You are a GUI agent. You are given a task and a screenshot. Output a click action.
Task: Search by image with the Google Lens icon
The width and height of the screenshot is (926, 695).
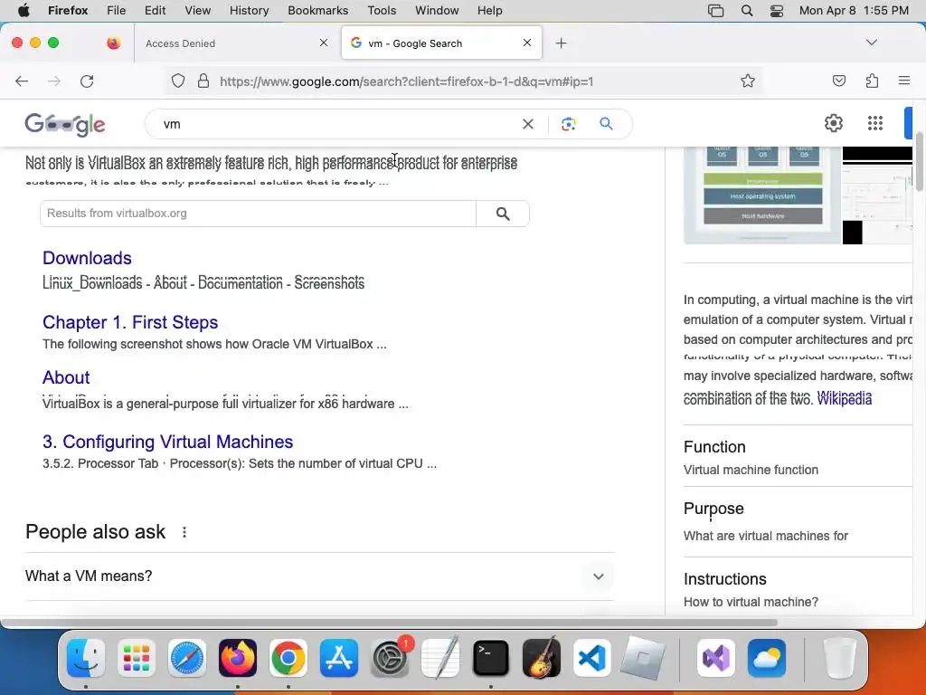coord(568,124)
